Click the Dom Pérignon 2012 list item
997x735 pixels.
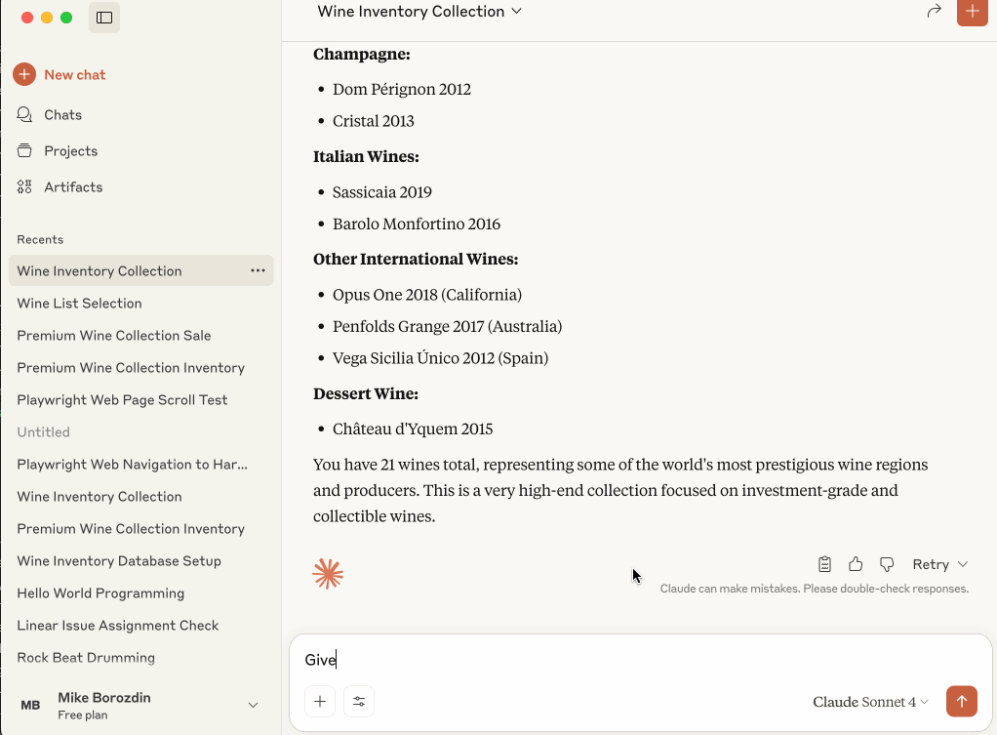pos(402,89)
